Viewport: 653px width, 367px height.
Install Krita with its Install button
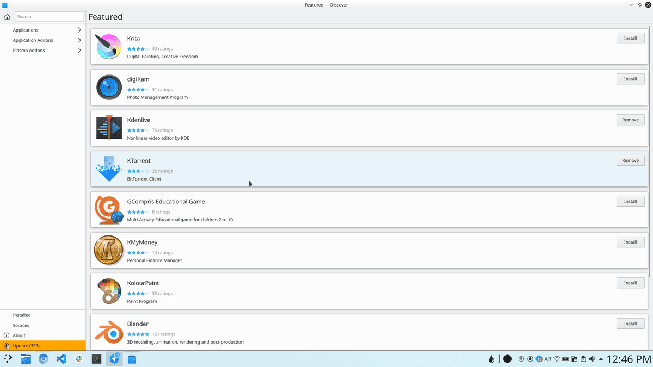tap(630, 38)
